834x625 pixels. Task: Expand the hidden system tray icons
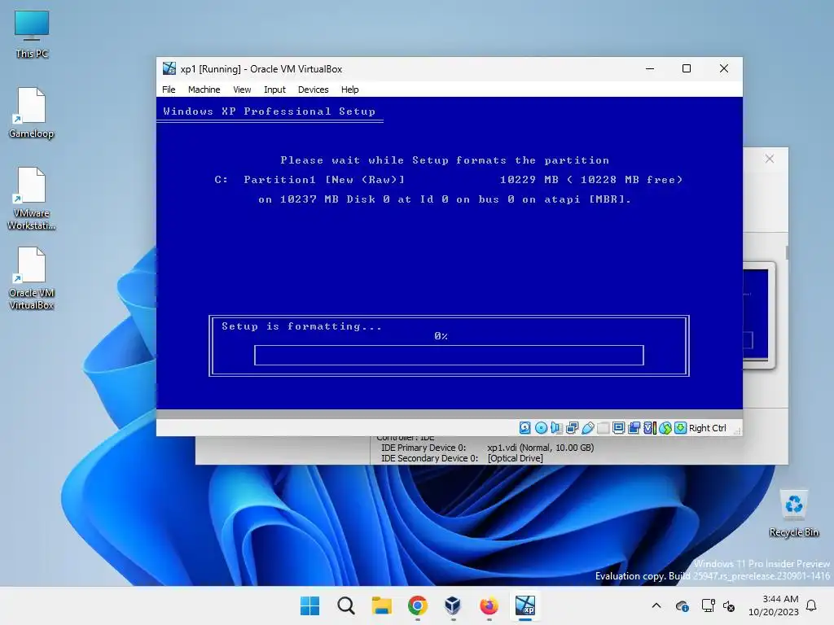click(656, 605)
